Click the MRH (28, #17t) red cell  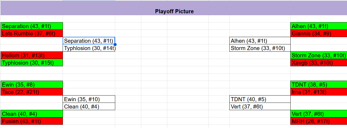[319, 121]
